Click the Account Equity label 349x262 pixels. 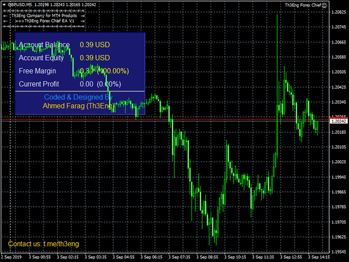(x=41, y=58)
